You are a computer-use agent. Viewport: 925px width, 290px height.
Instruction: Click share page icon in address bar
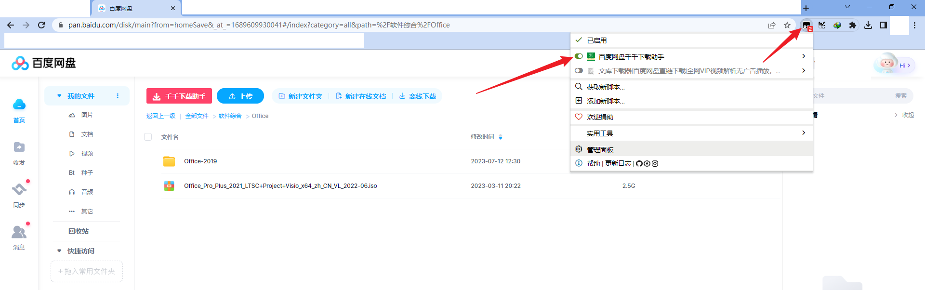[772, 25]
